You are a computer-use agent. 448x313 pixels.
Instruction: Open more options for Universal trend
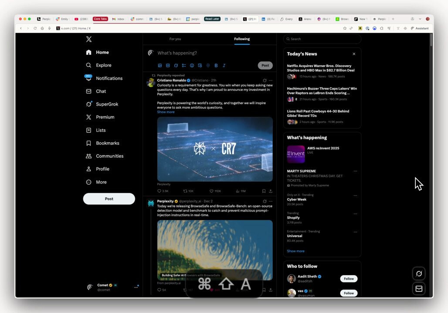pyautogui.click(x=355, y=232)
